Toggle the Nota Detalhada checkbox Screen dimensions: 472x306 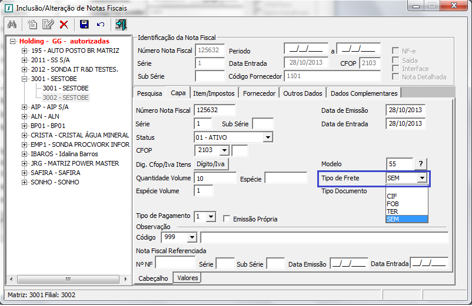(396, 77)
